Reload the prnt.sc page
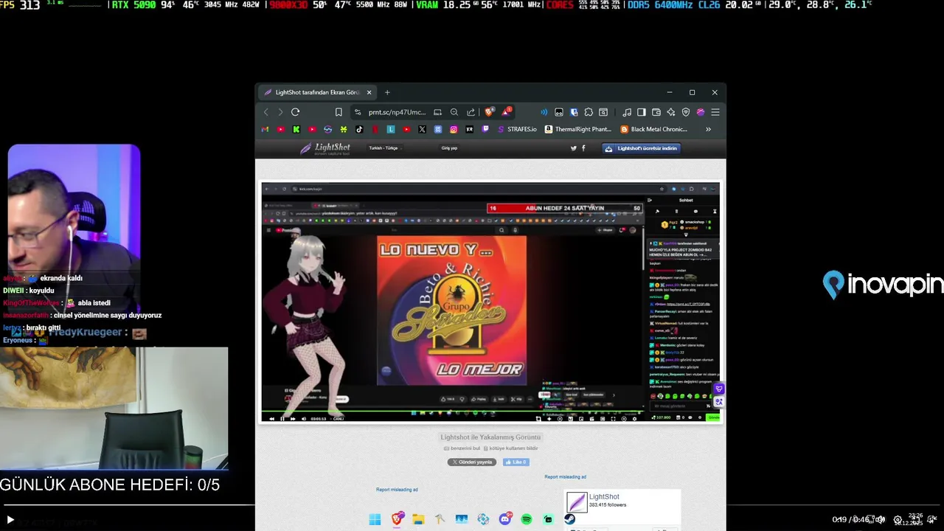Image resolution: width=944 pixels, height=531 pixels. pos(295,112)
